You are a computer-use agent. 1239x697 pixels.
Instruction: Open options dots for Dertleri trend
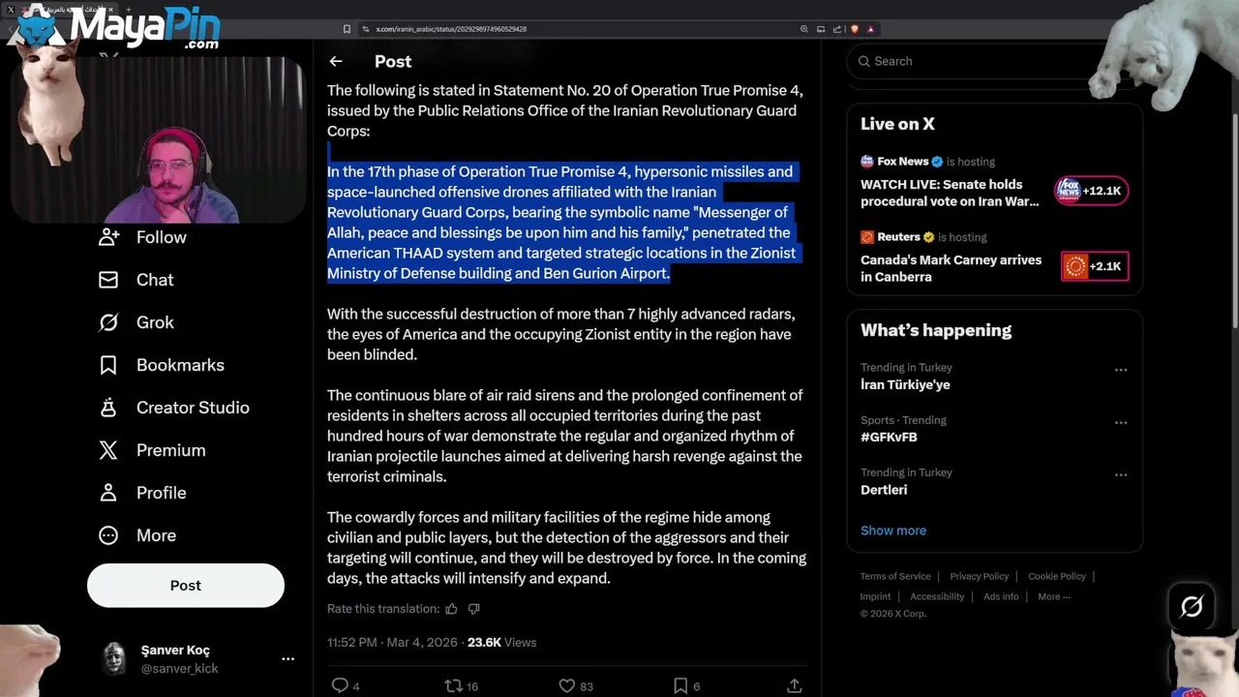(x=1121, y=475)
